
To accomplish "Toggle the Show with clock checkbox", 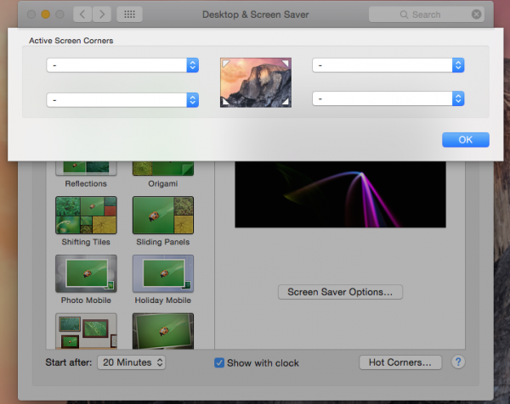I will point(220,363).
